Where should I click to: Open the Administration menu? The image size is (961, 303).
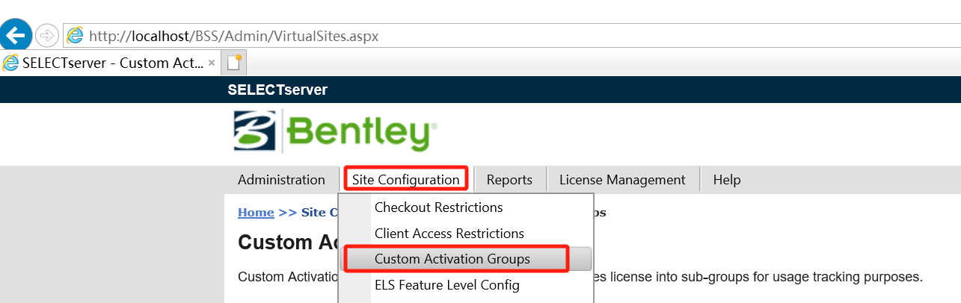tap(281, 180)
